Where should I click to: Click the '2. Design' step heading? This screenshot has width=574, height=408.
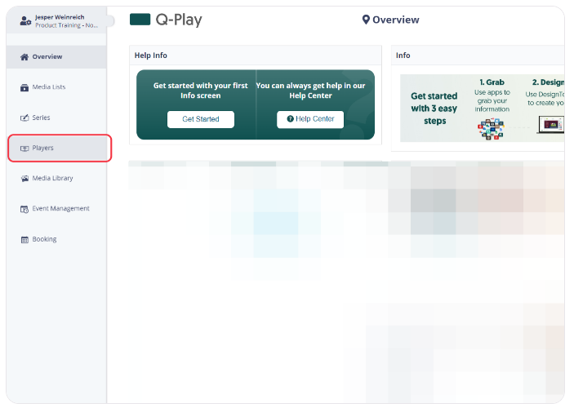548,82
